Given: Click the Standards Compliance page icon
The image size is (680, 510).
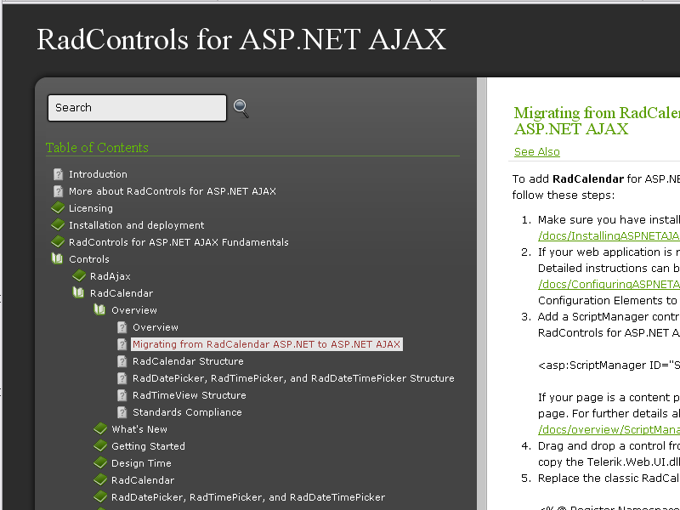Looking at the screenshot, I should point(122,412).
